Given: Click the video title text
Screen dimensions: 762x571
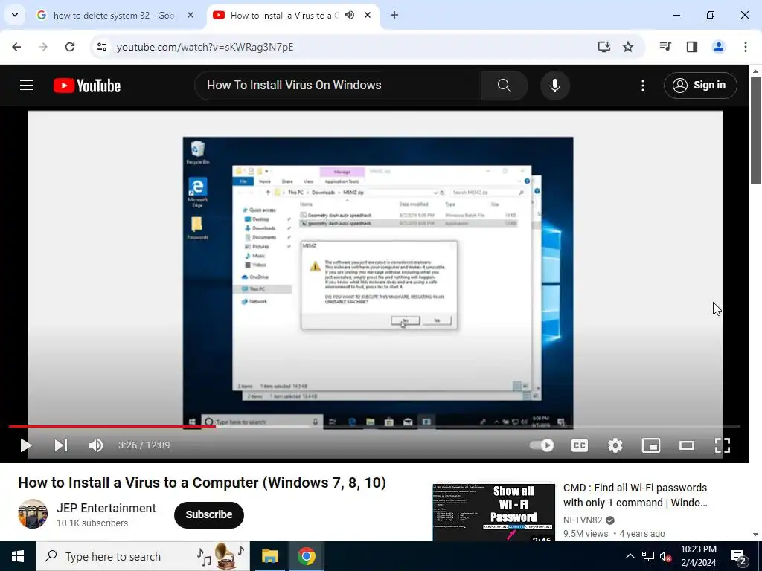Looking at the screenshot, I should click(x=202, y=483).
